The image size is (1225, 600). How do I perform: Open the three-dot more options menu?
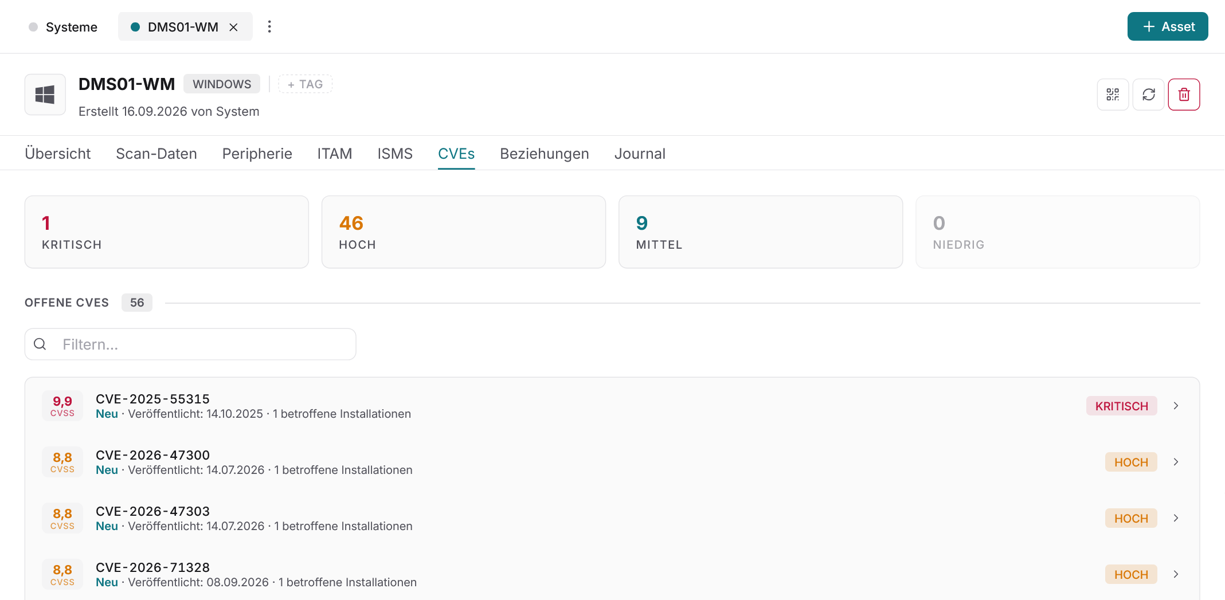[x=269, y=27]
